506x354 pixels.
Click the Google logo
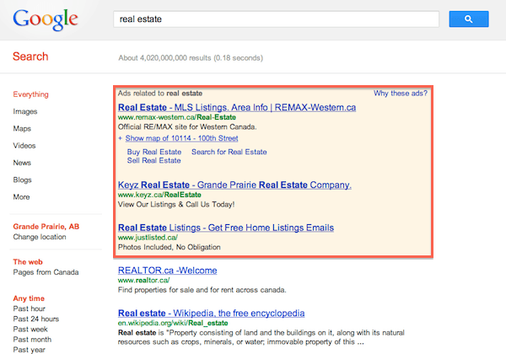[x=46, y=19]
